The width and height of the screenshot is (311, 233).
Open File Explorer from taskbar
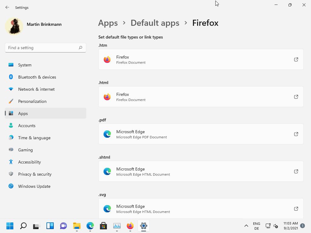coord(77,226)
